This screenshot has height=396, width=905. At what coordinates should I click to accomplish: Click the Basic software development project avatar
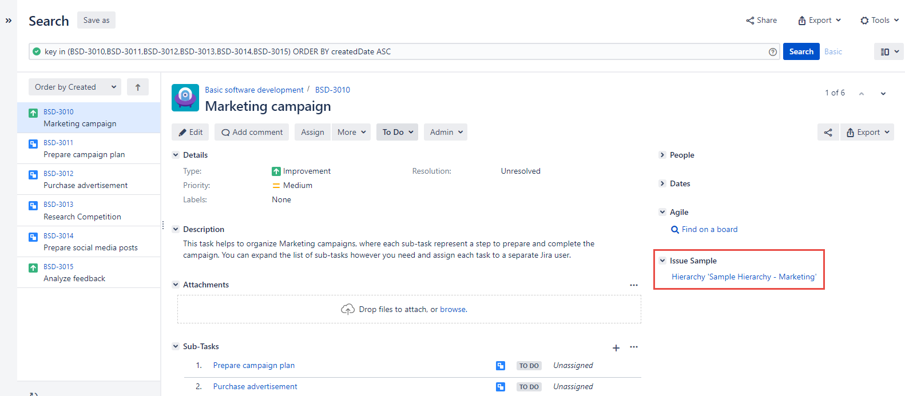coord(185,98)
